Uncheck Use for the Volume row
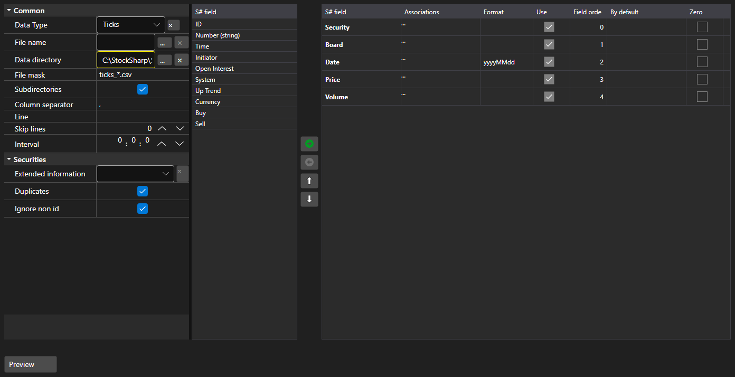This screenshot has height=377, width=735. pos(549,97)
